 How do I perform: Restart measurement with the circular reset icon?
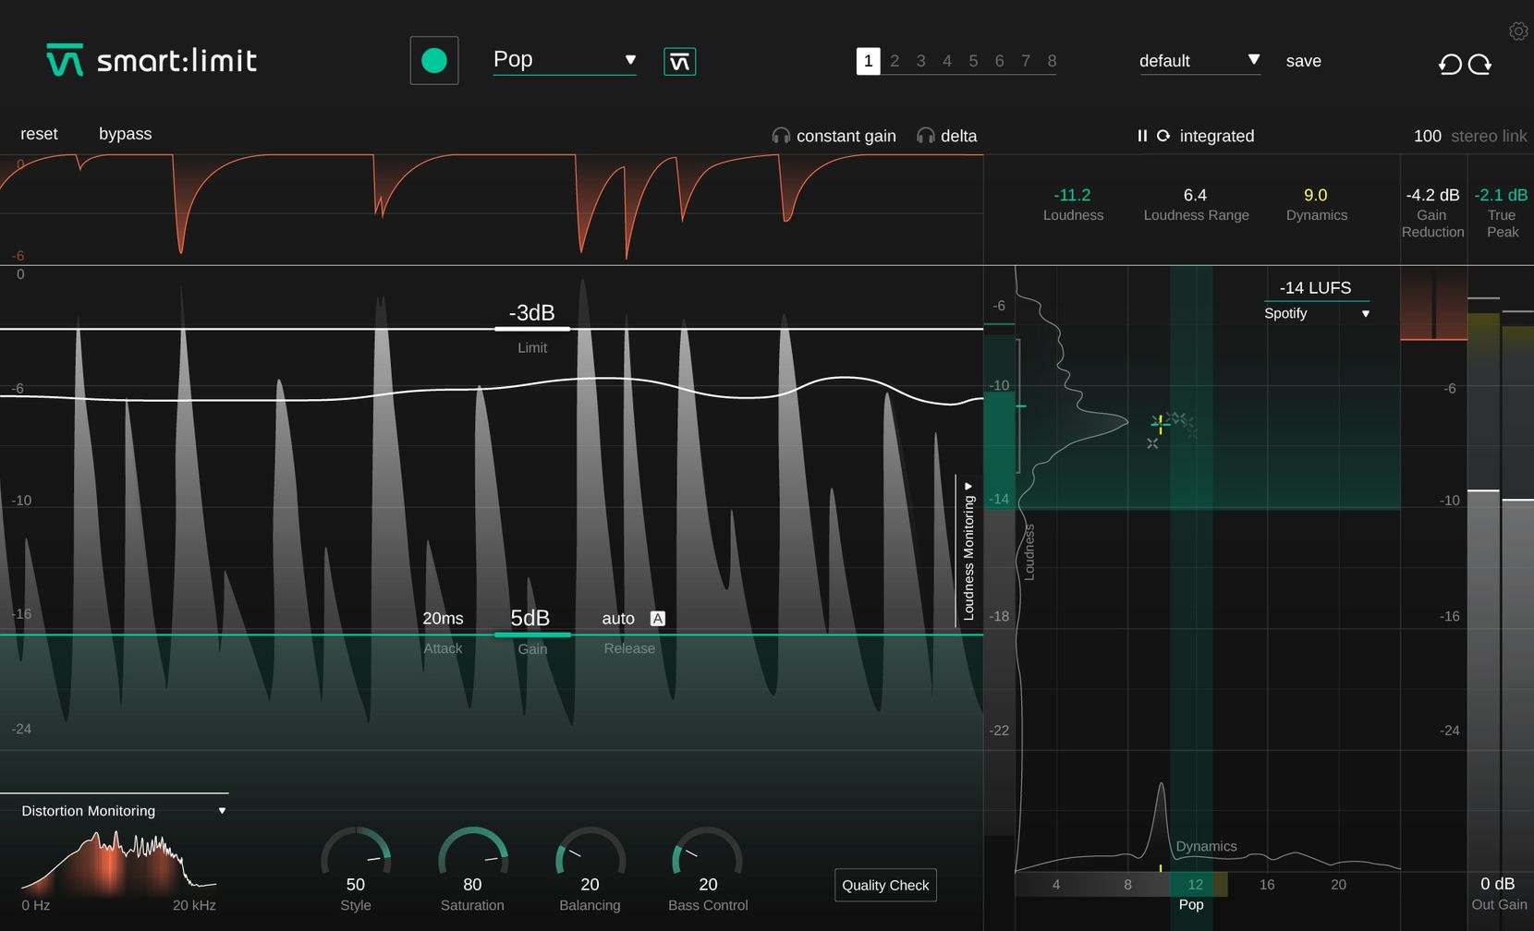click(x=1163, y=136)
